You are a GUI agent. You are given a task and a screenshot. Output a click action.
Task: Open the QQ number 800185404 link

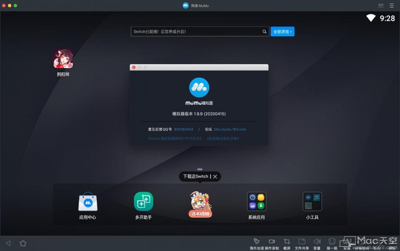(184, 129)
